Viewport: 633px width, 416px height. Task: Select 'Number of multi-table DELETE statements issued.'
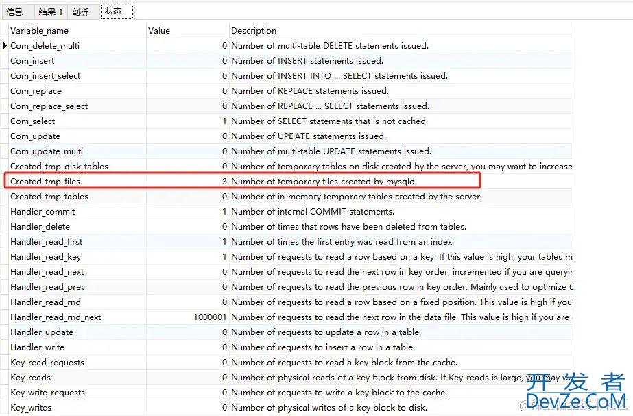click(x=330, y=46)
